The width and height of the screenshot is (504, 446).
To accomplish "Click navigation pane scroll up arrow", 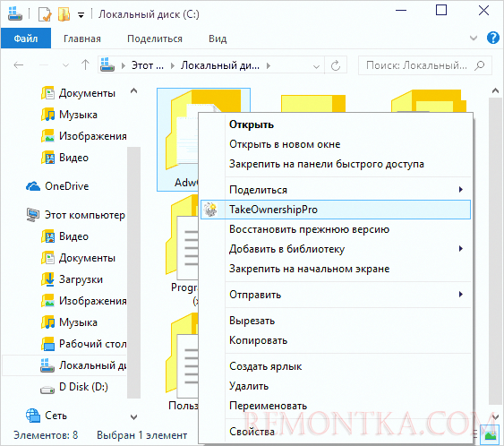I will pyautogui.click(x=133, y=91).
